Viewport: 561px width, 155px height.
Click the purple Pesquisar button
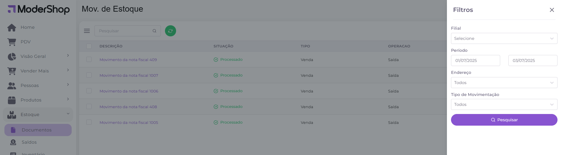click(504, 120)
